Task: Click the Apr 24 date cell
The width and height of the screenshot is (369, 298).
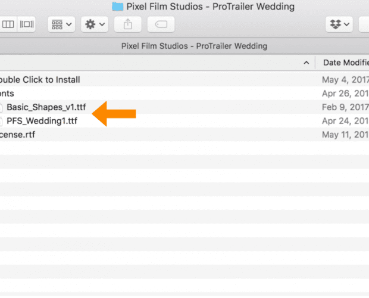Action: pos(345,121)
